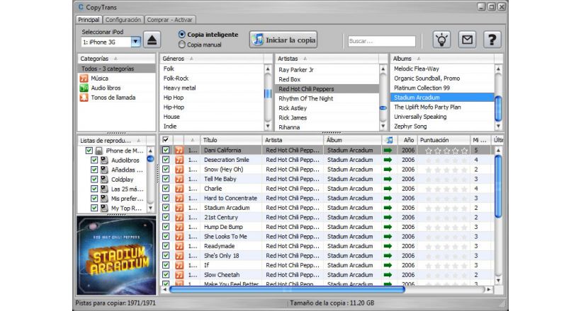The width and height of the screenshot is (581, 311).
Task: Select Heavy metal in Géneros list
Action: [x=212, y=88]
